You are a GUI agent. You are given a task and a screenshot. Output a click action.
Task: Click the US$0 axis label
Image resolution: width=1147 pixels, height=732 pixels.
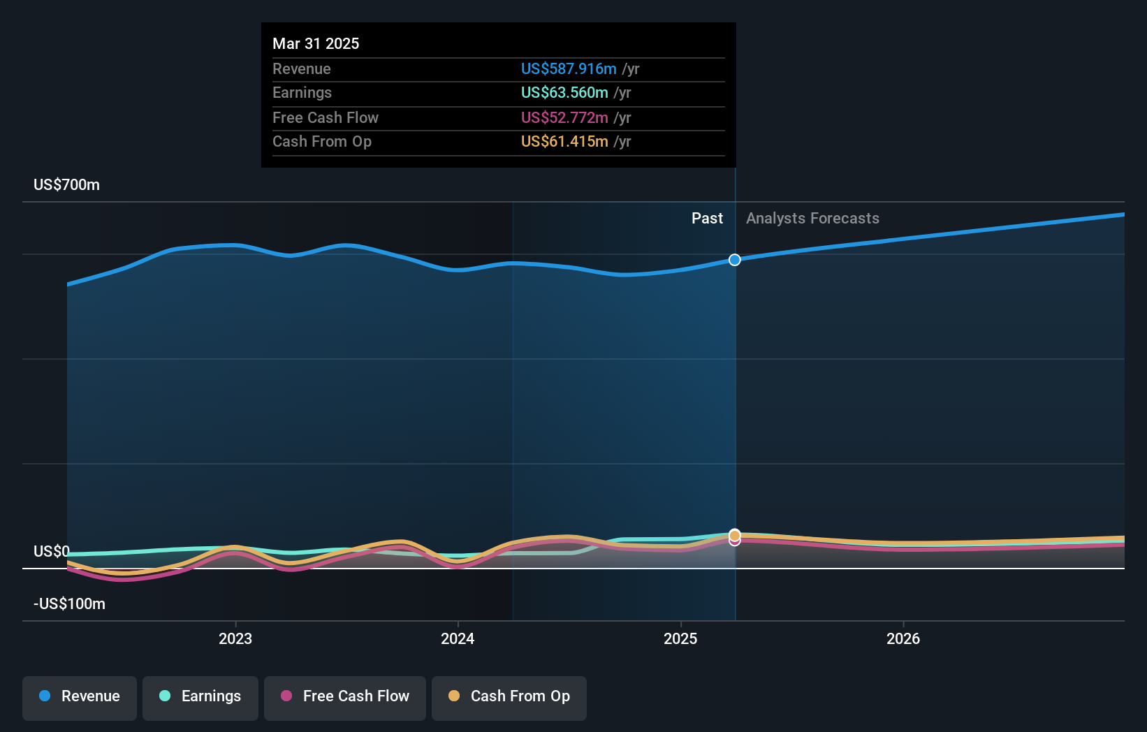tap(52, 551)
